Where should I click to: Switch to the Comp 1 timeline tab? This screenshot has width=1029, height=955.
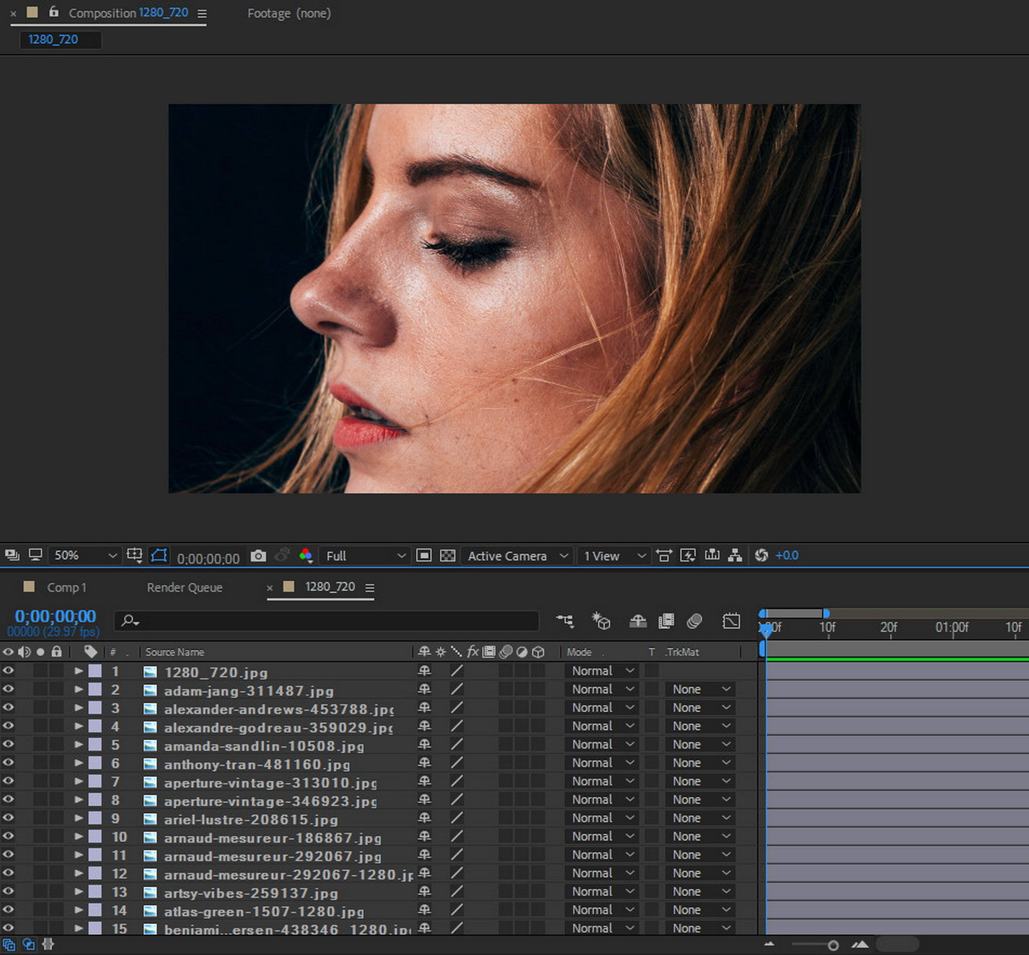click(x=66, y=587)
